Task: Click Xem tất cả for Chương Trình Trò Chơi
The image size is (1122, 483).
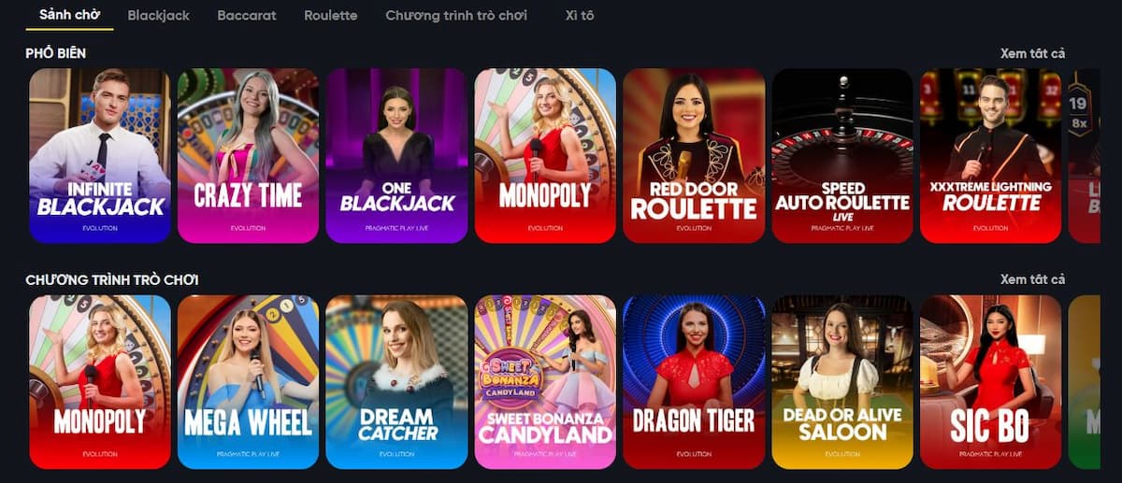Action: [x=1032, y=279]
